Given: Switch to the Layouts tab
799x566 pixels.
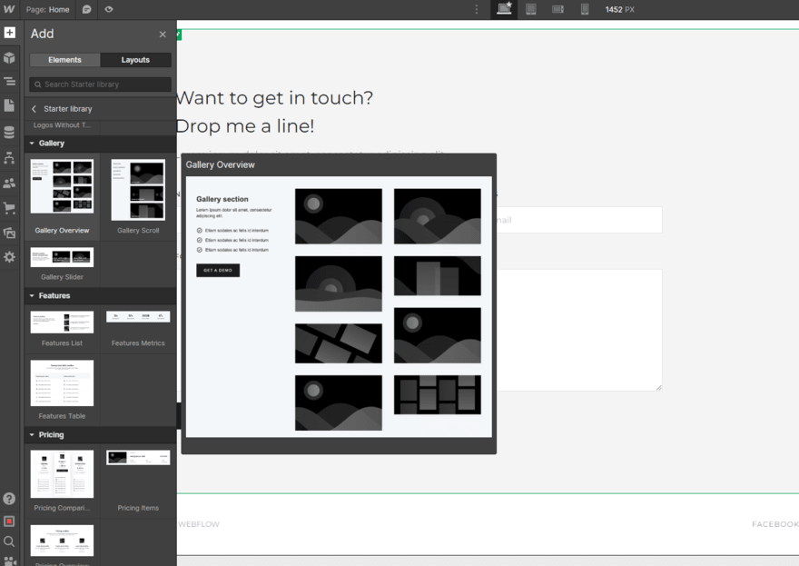Looking at the screenshot, I should tap(136, 59).
